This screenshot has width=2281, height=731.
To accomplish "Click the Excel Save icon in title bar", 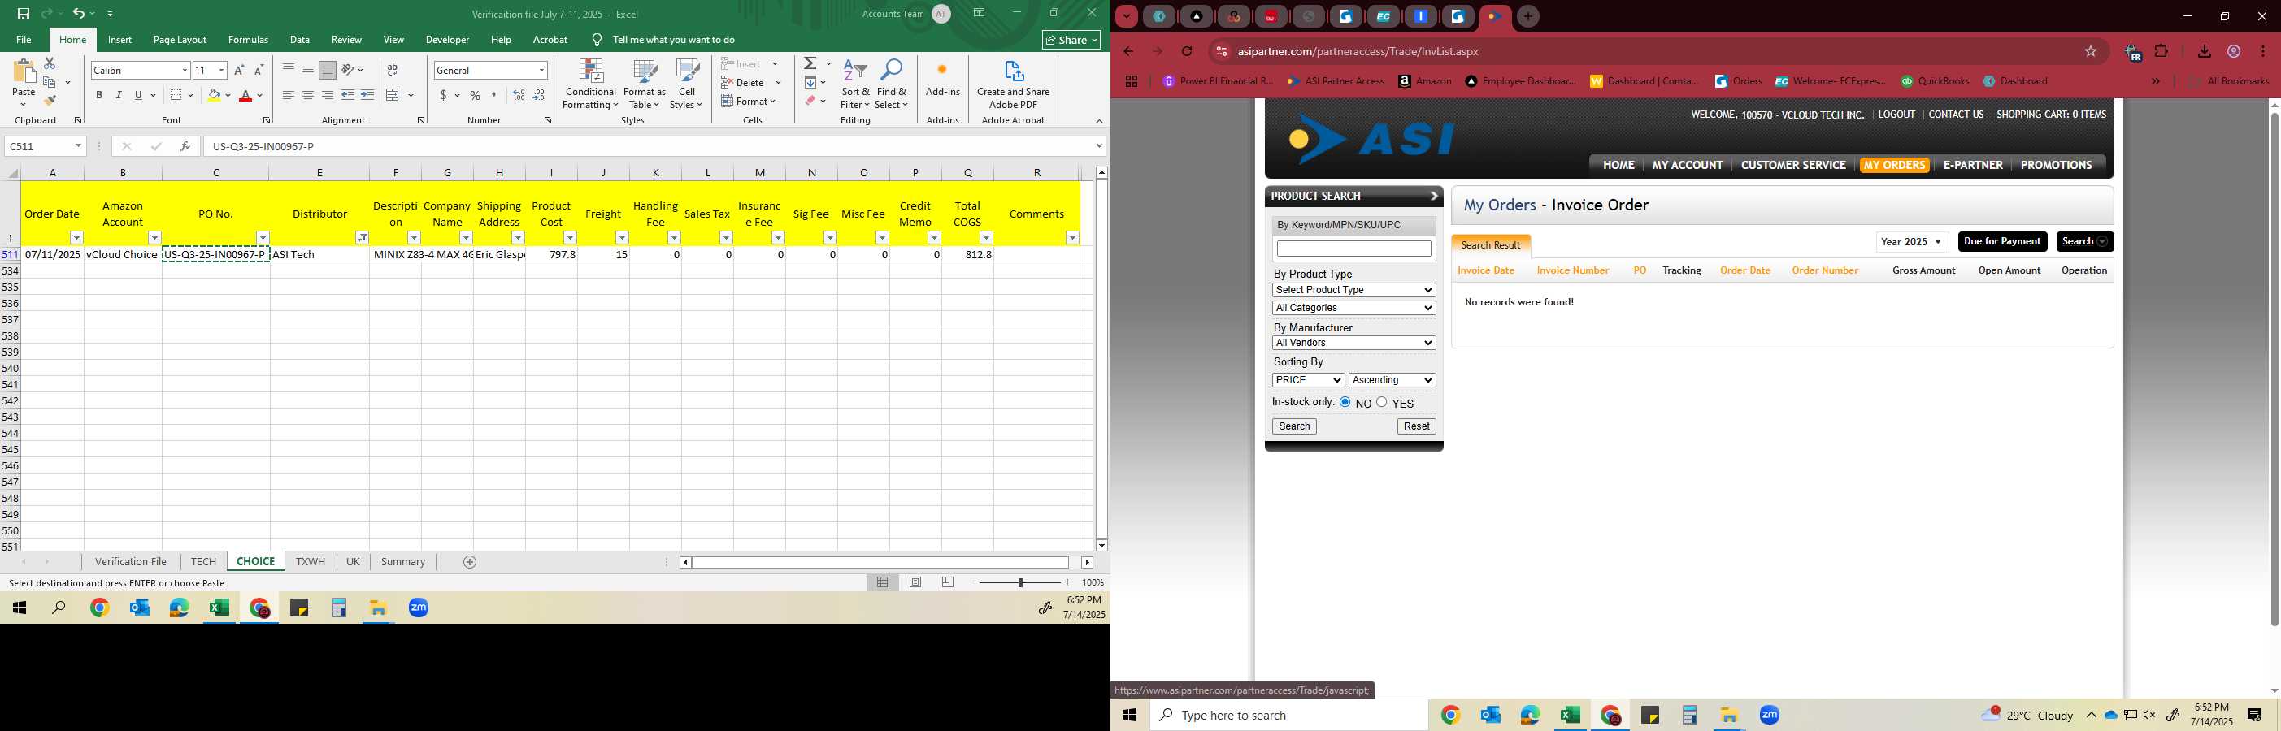I will 23,13.
